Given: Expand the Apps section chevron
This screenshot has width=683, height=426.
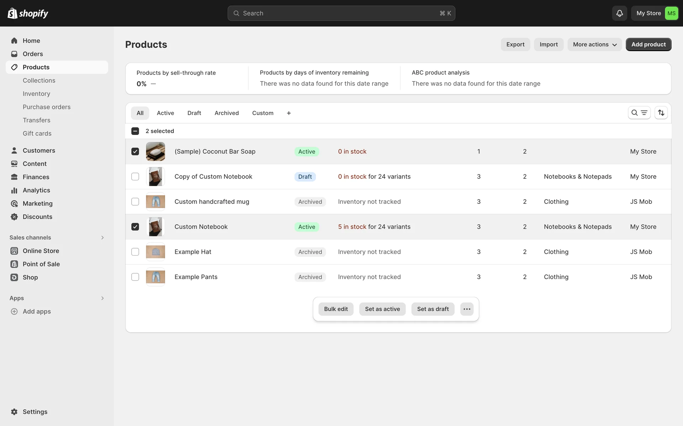Looking at the screenshot, I should coord(102,298).
